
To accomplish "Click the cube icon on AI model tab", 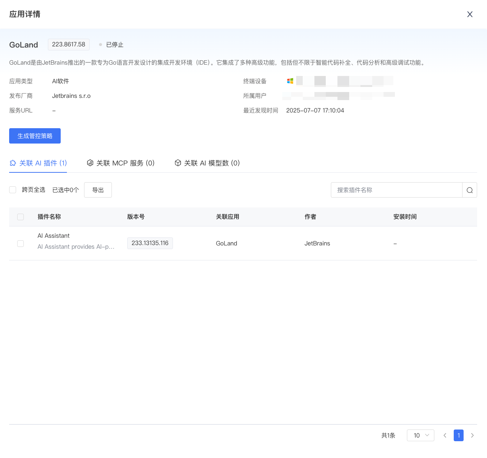I will [x=178, y=163].
